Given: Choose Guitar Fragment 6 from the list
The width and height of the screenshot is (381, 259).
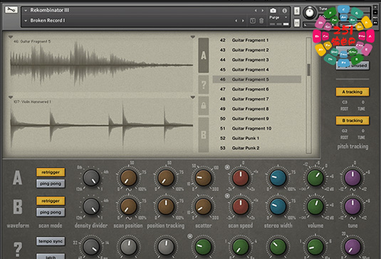Looking at the screenshot, I should pos(257,89).
